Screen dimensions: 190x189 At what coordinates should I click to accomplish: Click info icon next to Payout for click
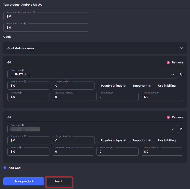pos(25,23)
